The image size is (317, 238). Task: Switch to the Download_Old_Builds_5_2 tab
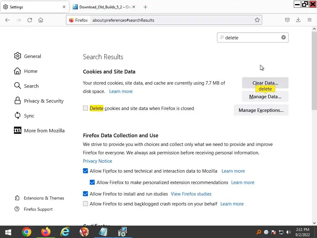point(105,7)
